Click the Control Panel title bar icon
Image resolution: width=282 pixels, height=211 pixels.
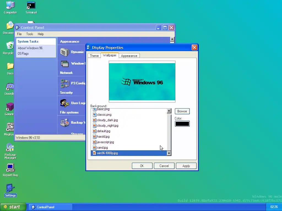point(17,27)
